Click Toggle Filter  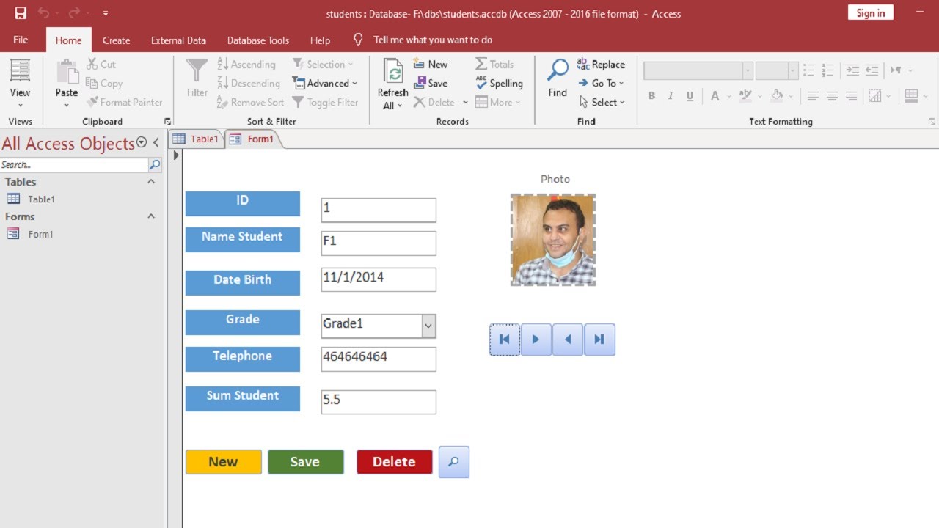[325, 103]
